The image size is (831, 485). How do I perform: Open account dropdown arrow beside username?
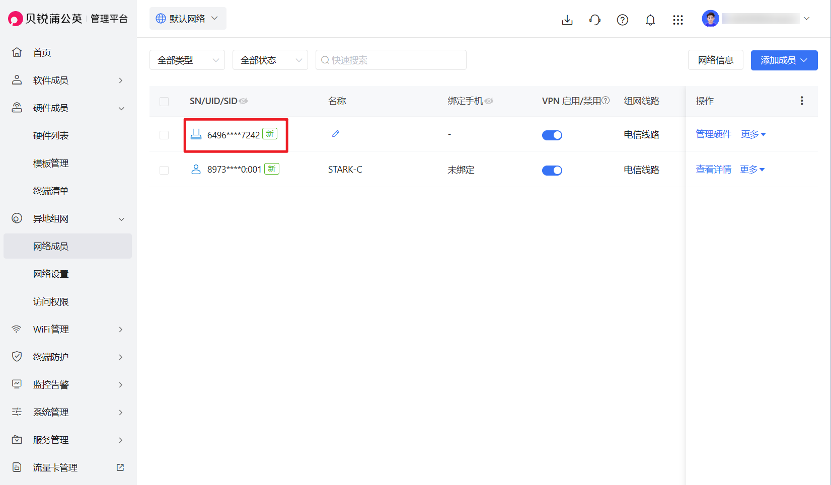[x=807, y=19]
